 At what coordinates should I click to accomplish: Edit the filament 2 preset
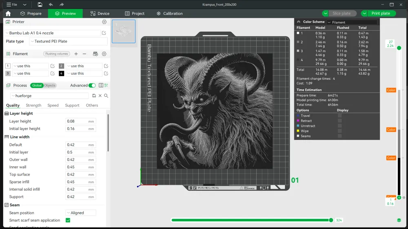click(x=106, y=66)
